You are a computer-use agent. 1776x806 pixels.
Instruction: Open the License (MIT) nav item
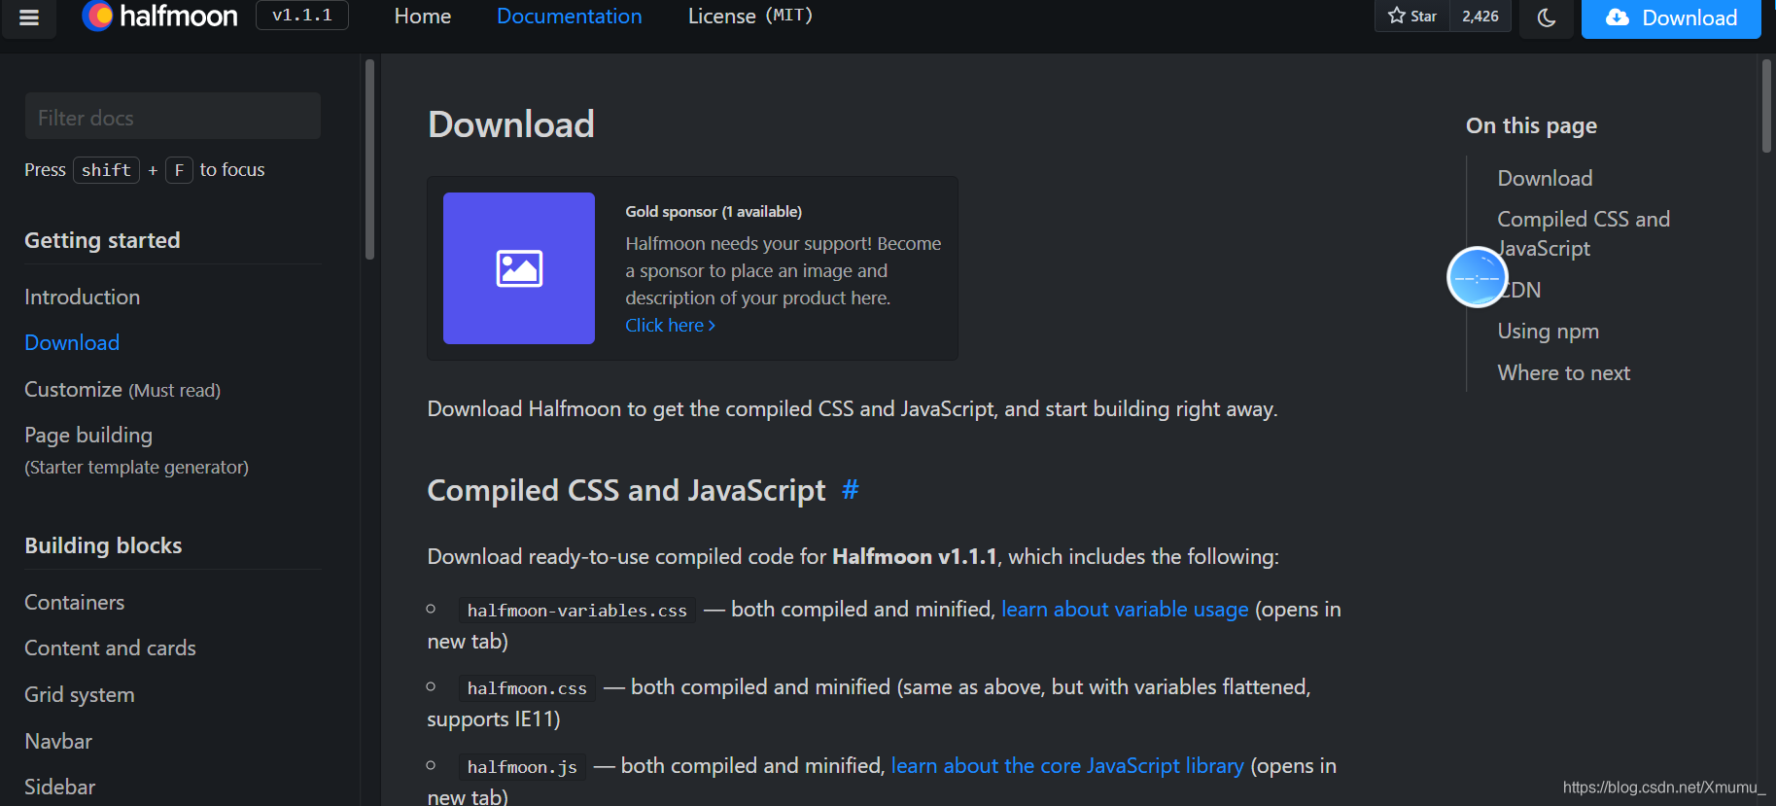pyautogui.click(x=750, y=17)
